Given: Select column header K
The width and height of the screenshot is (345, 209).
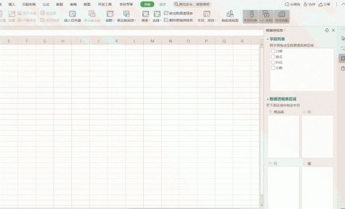Looking at the screenshot, I should click(117, 41).
